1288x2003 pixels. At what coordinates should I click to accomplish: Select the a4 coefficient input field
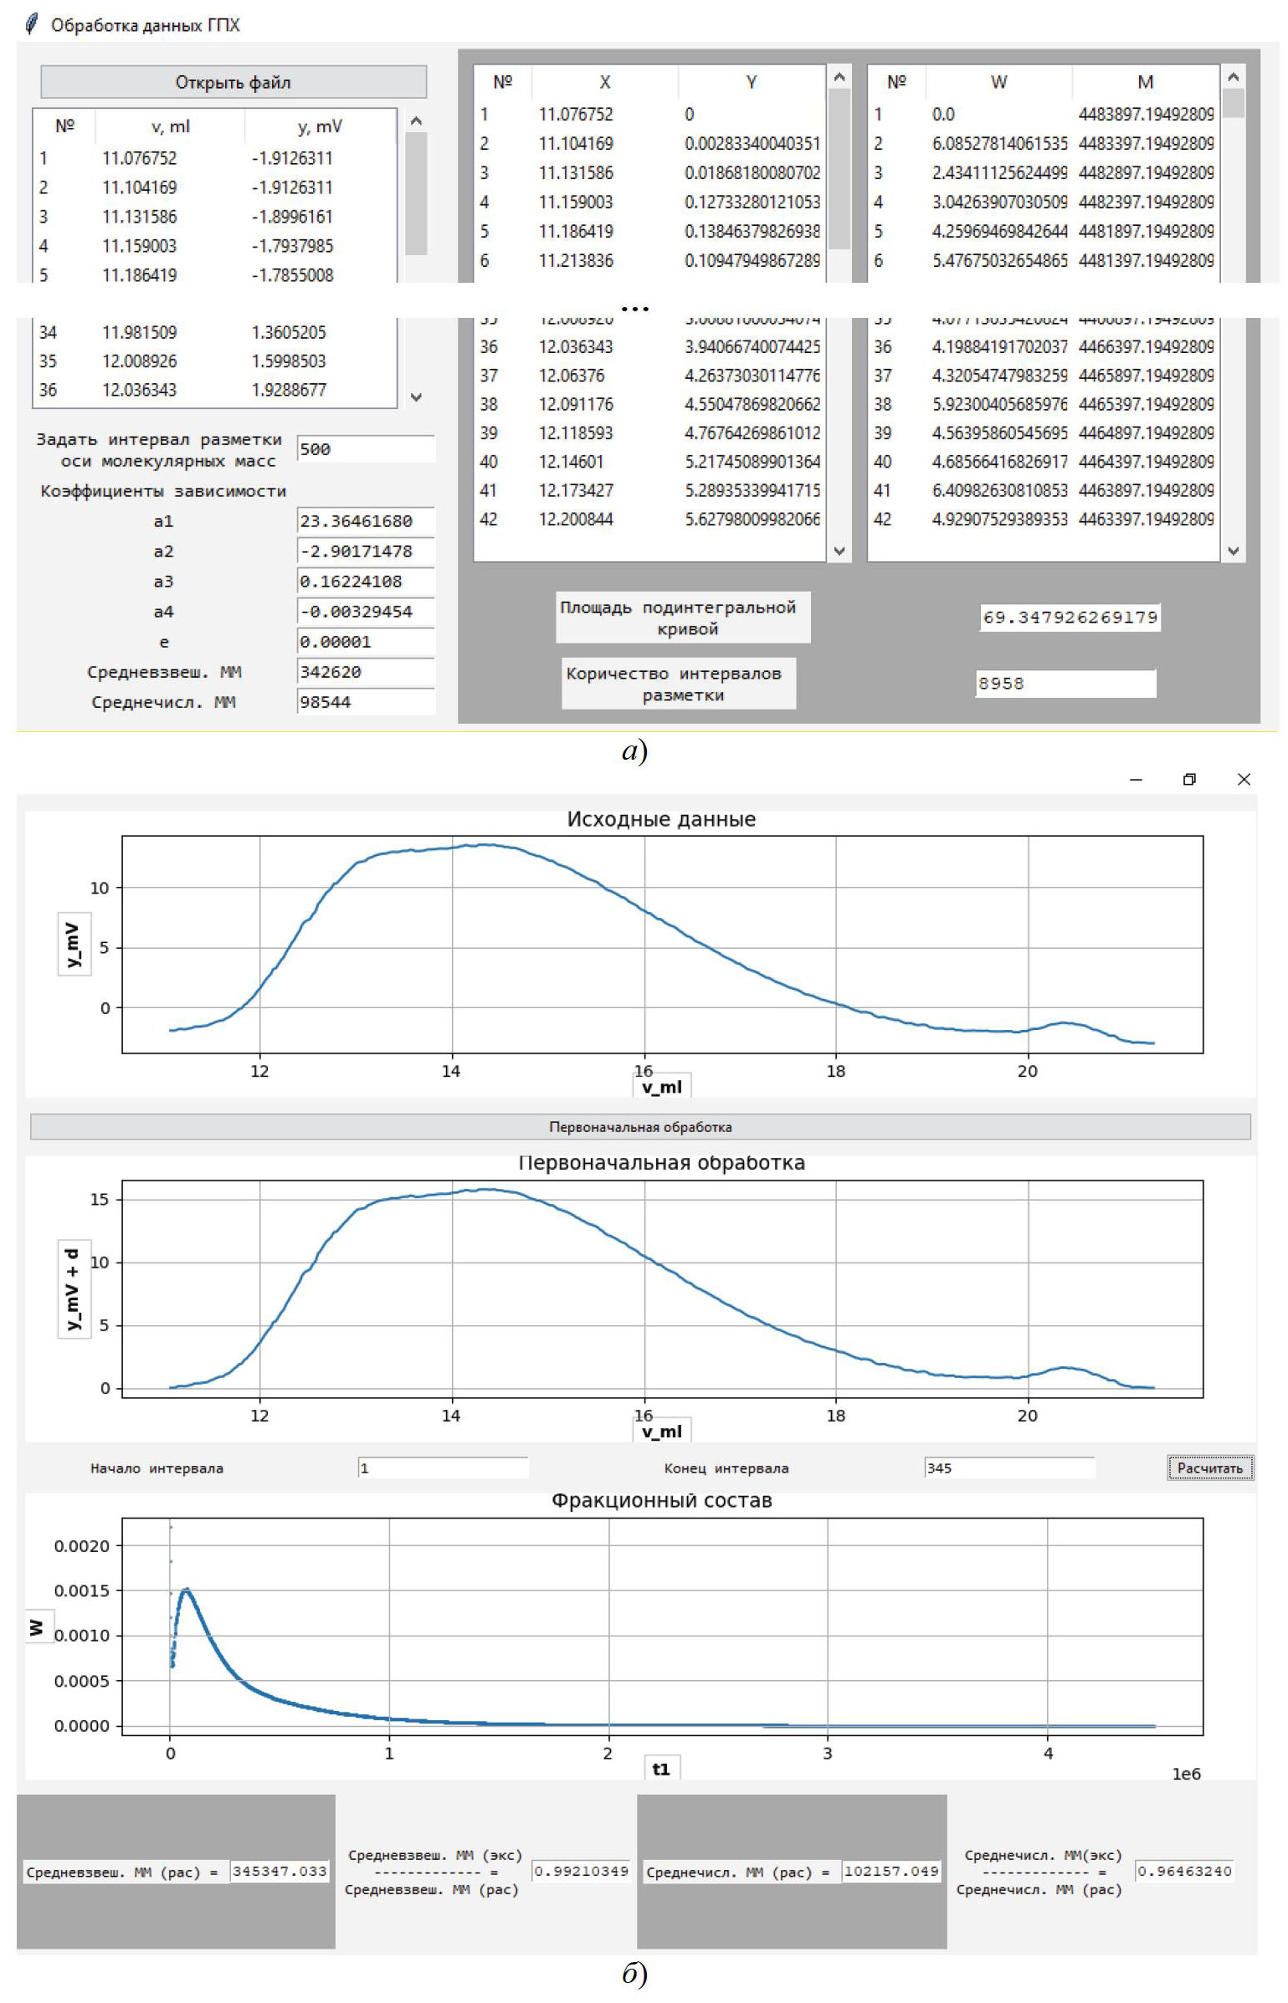366,612
